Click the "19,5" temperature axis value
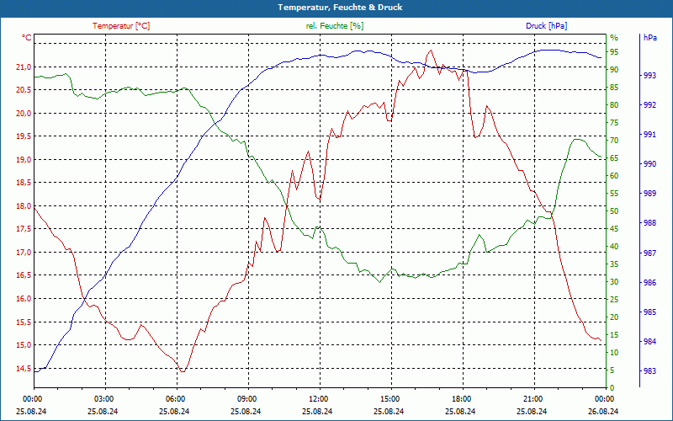The width and height of the screenshot is (673, 421). pos(24,136)
